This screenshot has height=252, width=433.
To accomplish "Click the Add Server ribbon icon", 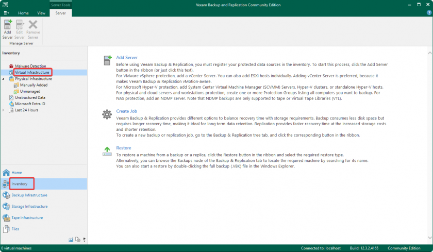I will 7,28.
